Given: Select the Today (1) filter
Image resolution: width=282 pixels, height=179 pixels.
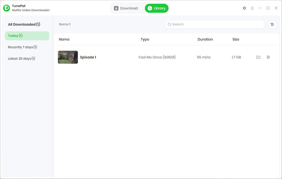Looking at the screenshot, I should point(27,36).
